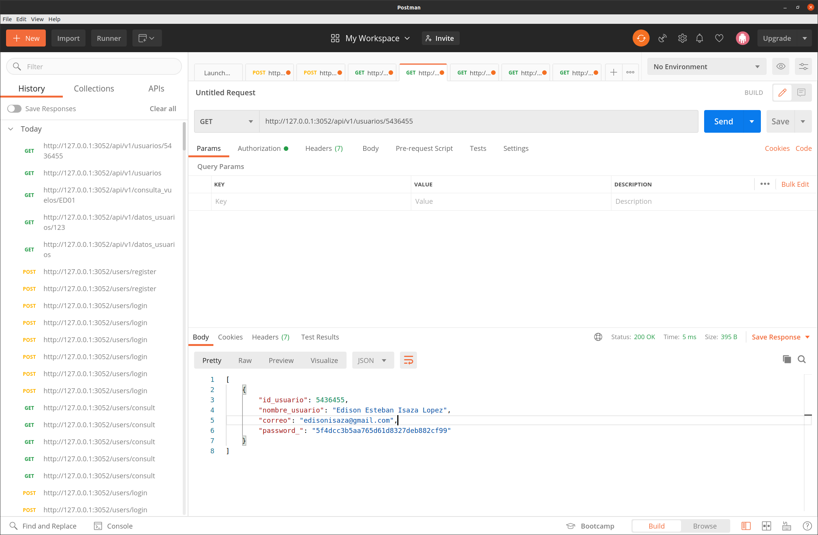This screenshot has width=818, height=535.
Task: Open Find and Replace
Action: [x=43, y=526]
